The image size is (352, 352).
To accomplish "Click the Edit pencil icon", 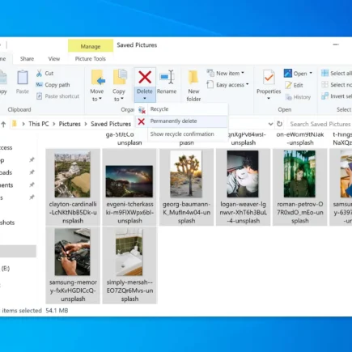I will coord(288,85).
